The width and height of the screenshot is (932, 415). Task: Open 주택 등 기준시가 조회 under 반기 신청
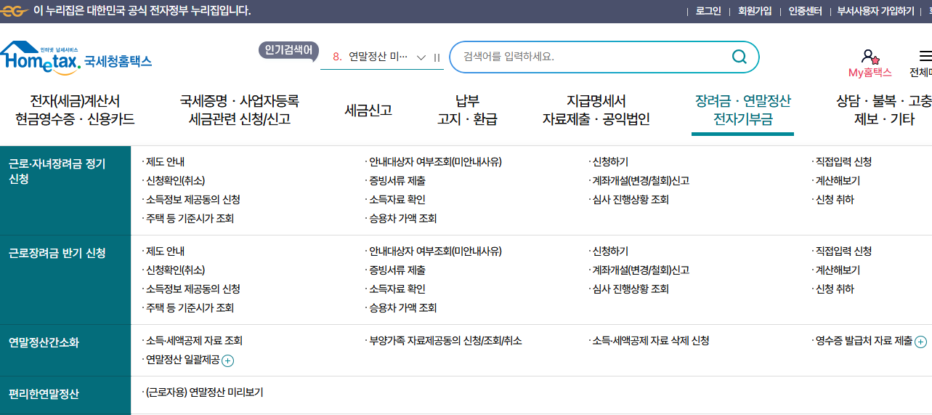coord(190,308)
